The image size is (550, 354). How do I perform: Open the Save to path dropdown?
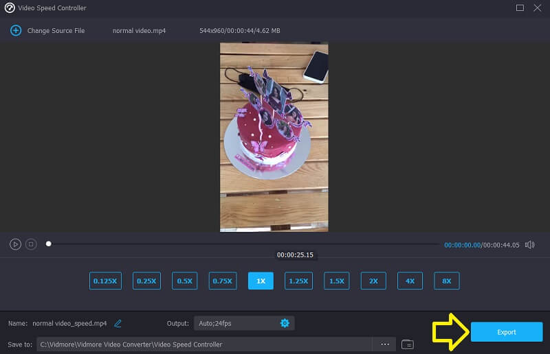click(x=205, y=344)
